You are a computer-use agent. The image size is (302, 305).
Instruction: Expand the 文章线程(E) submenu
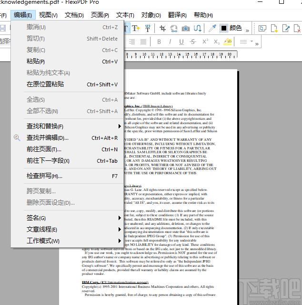(67, 230)
